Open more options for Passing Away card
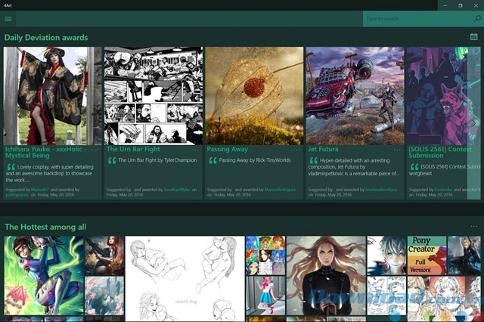484x322 pixels. tap(296, 150)
